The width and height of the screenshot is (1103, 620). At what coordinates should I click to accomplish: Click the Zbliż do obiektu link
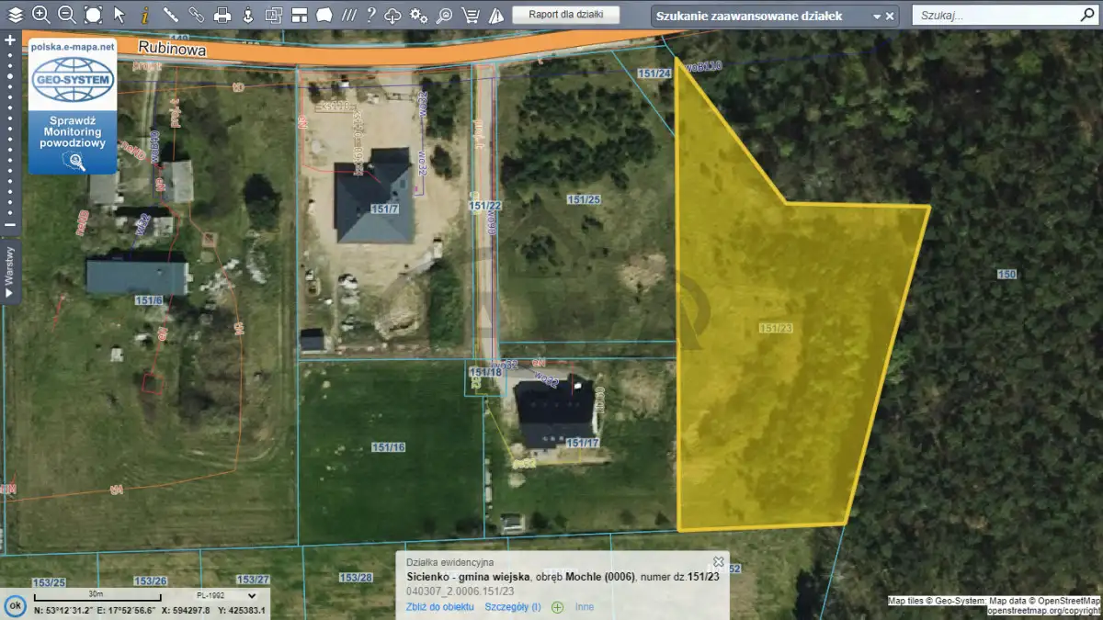[439, 607]
